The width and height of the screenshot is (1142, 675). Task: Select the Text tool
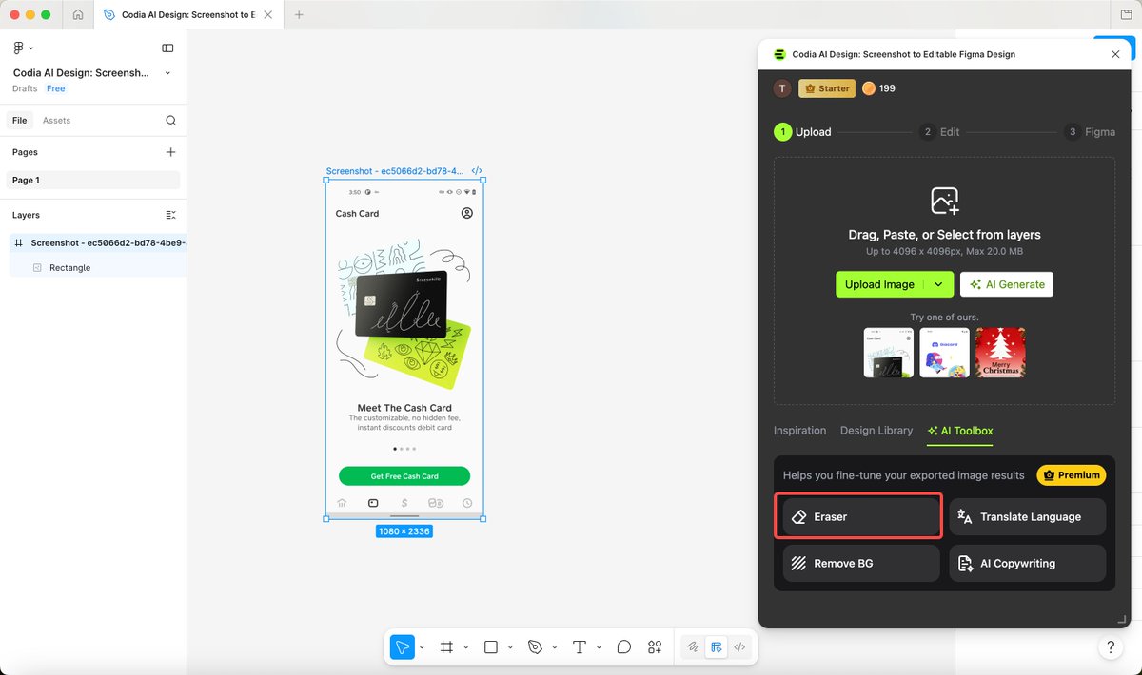pos(580,647)
